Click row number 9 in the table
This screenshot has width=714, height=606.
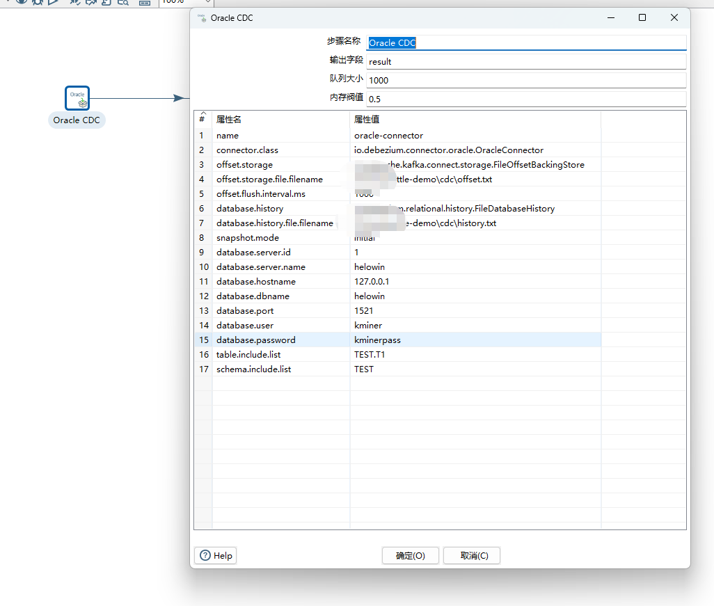coord(203,253)
